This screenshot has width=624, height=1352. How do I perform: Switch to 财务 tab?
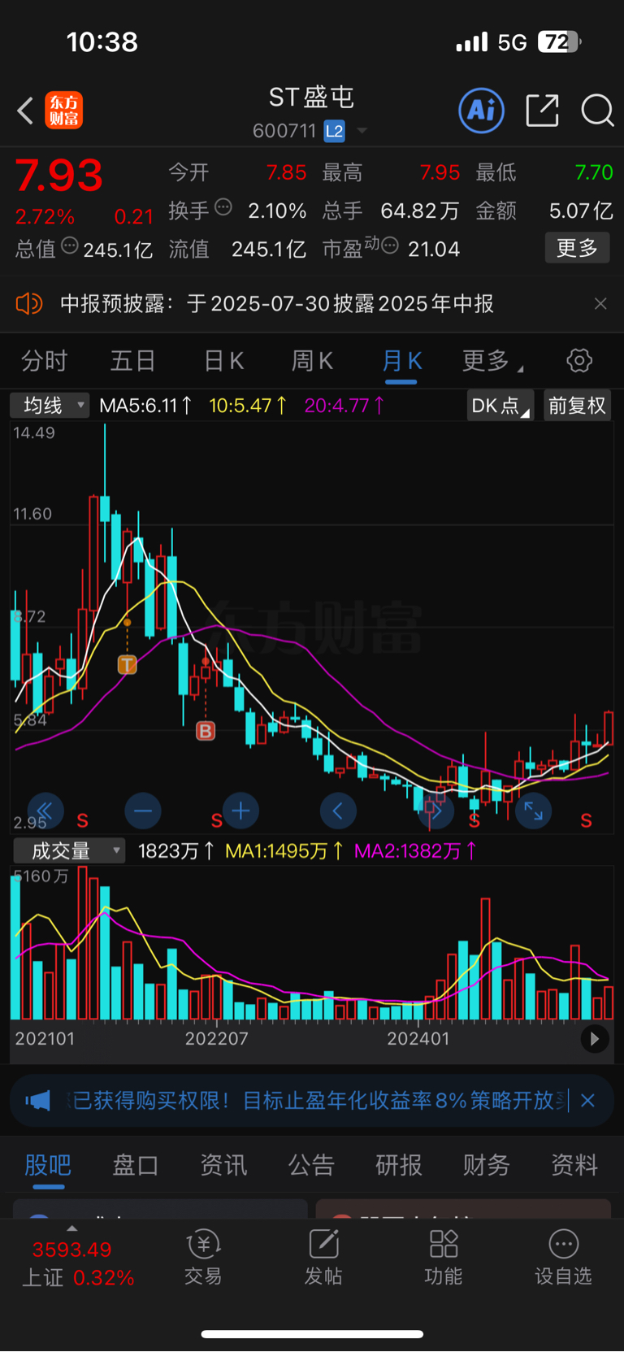pyautogui.click(x=487, y=1165)
